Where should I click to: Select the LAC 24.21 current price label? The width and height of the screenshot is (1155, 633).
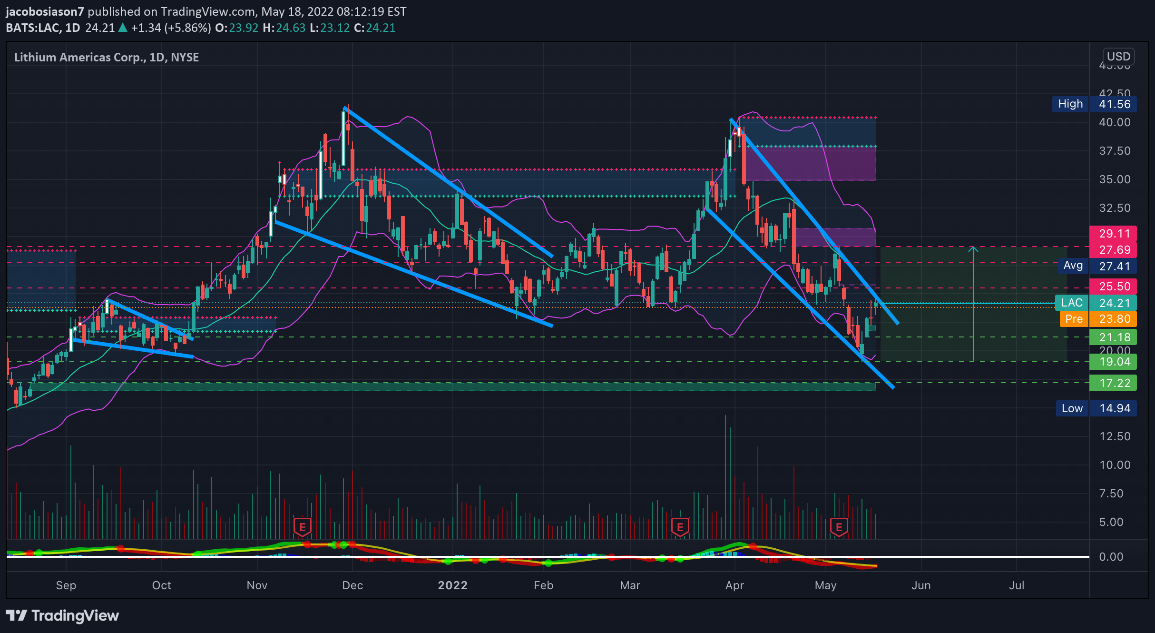tap(1096, 303)
